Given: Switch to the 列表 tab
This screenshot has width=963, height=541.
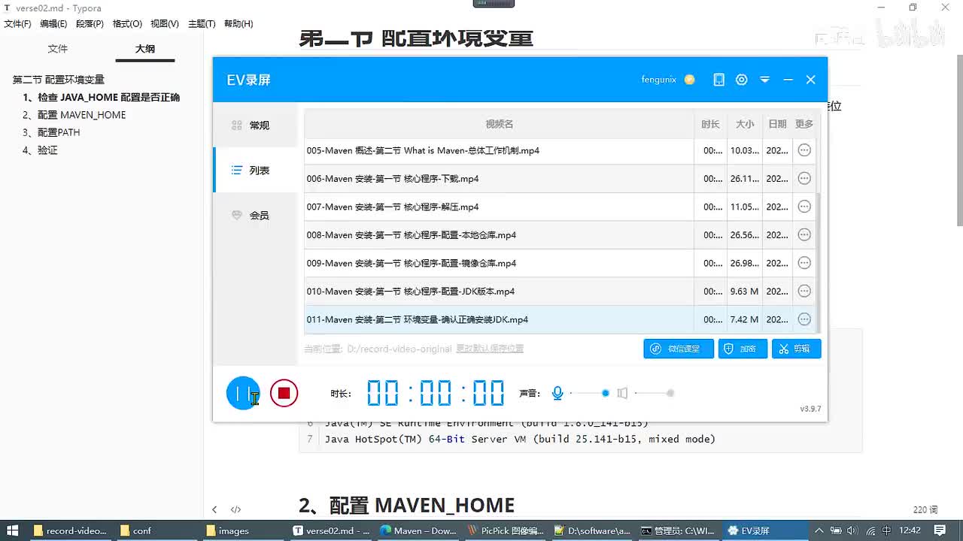Looking at the screenshot, I should click(x=256, y=171).
